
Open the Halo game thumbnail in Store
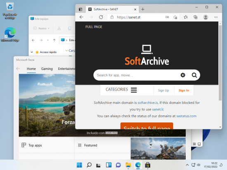158,148
